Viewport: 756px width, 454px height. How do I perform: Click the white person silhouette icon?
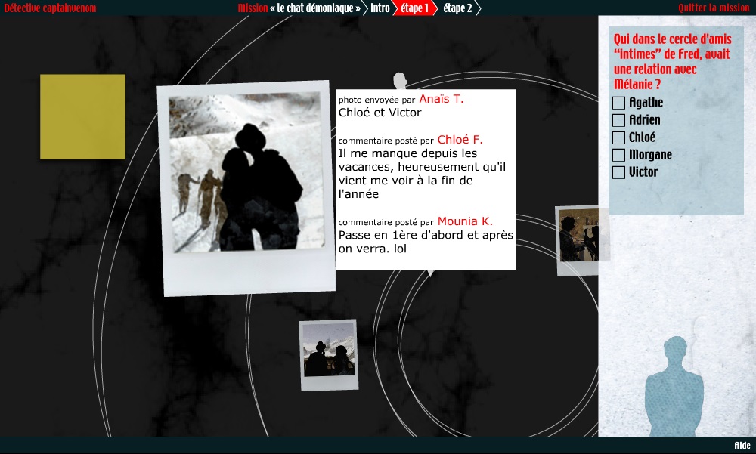click(400, 81)
